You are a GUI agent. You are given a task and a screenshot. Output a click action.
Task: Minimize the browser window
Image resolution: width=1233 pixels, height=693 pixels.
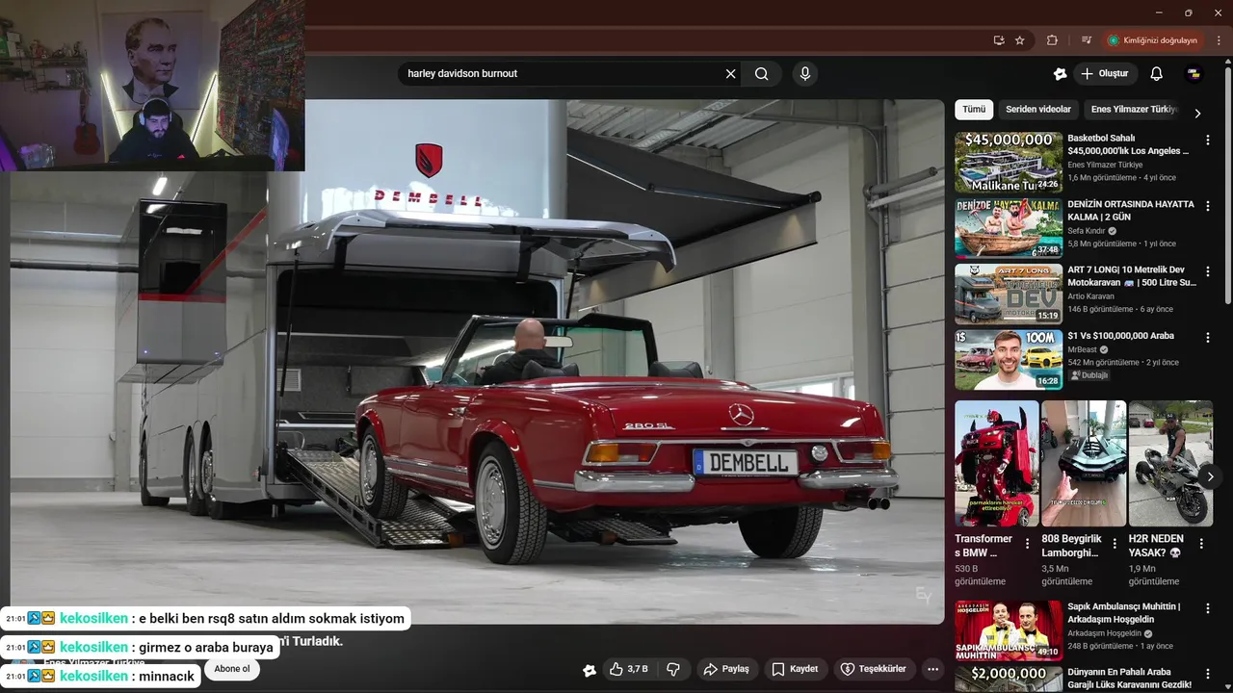1157,13
